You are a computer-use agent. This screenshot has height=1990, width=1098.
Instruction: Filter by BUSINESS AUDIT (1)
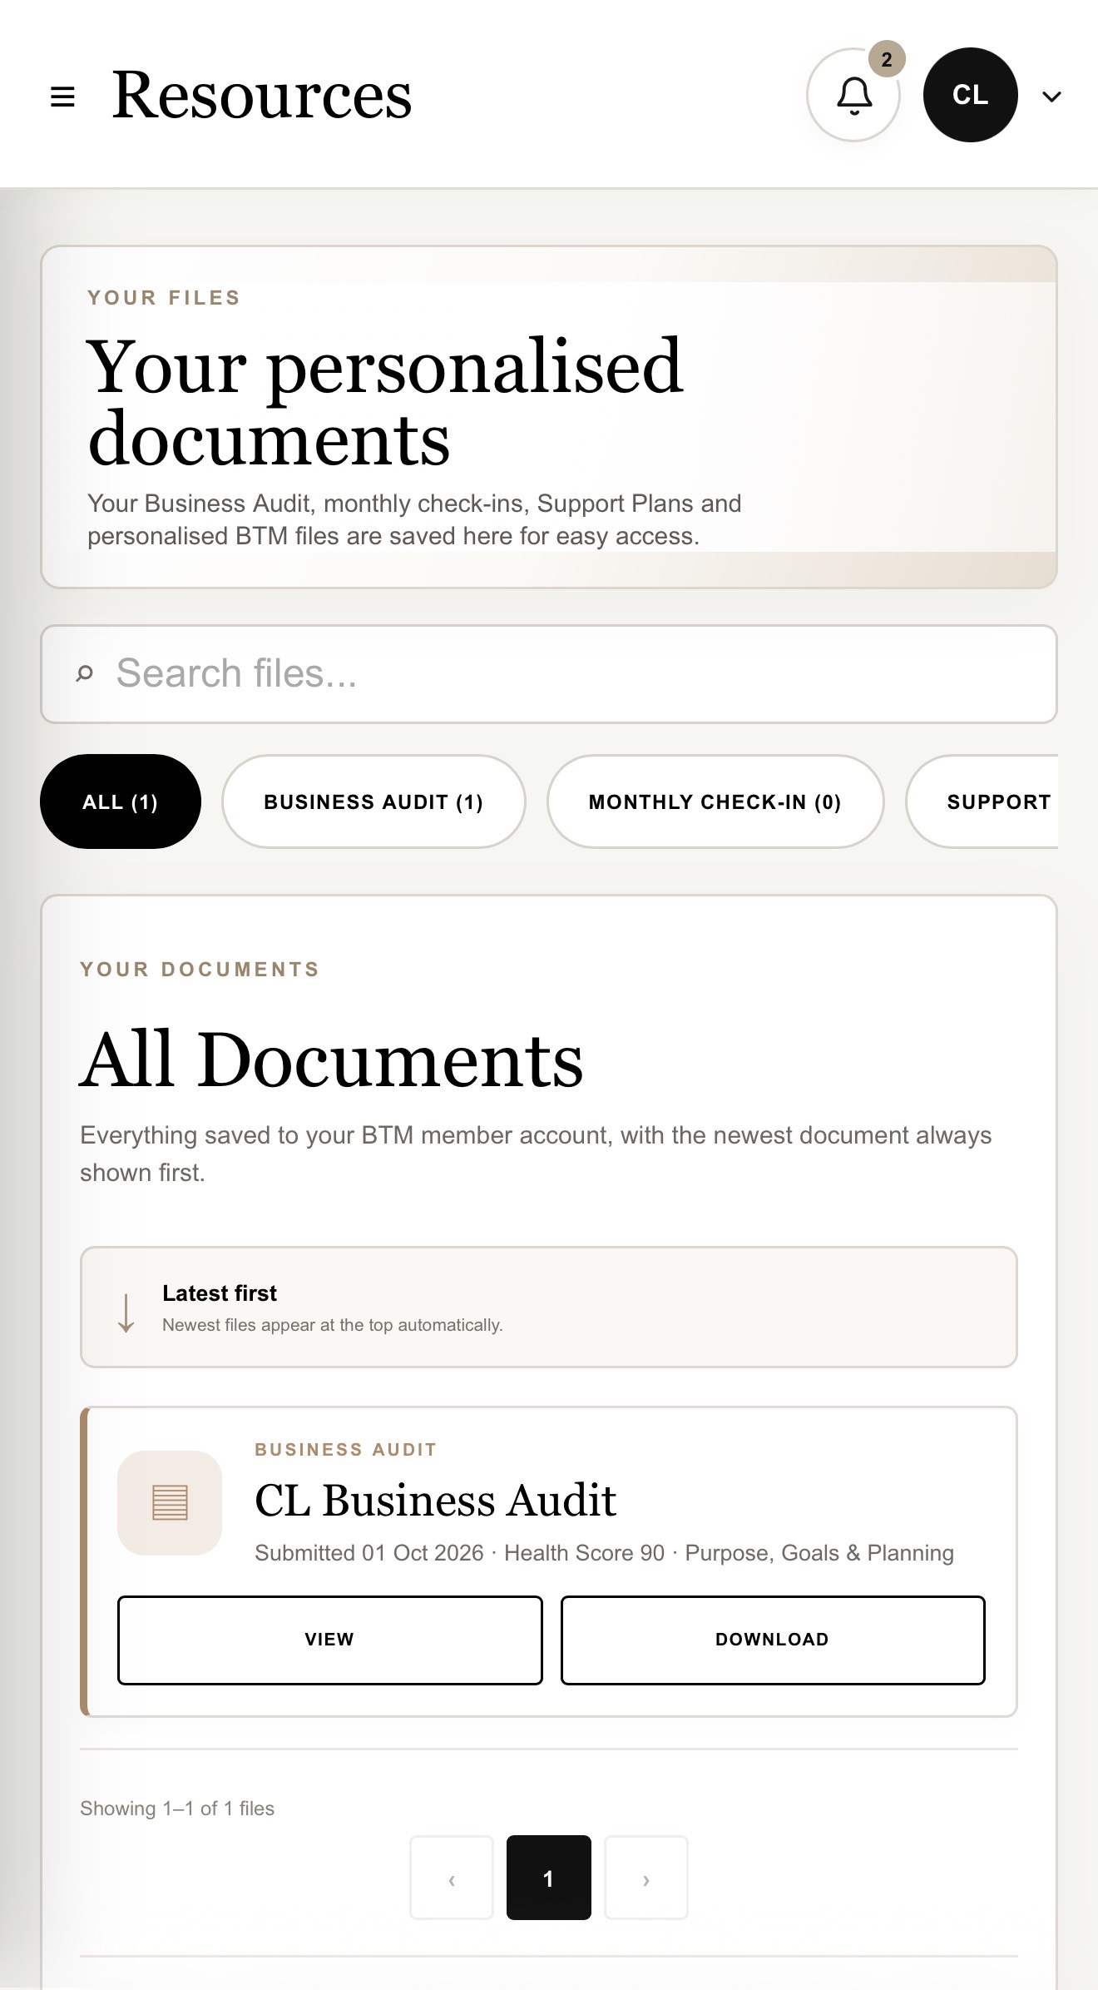click(373, 801)
